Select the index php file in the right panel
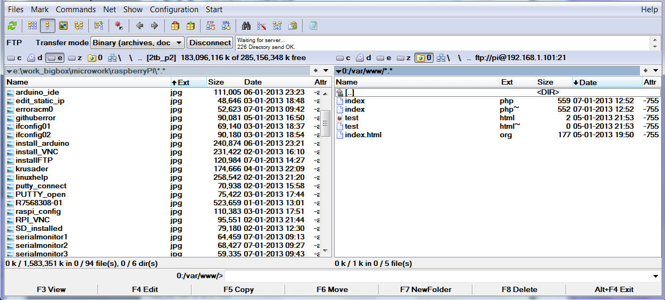665x300 pixels. [x=355, y=101]
